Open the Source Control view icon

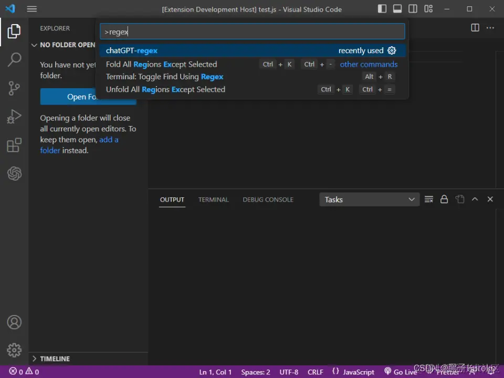(14, 88)
